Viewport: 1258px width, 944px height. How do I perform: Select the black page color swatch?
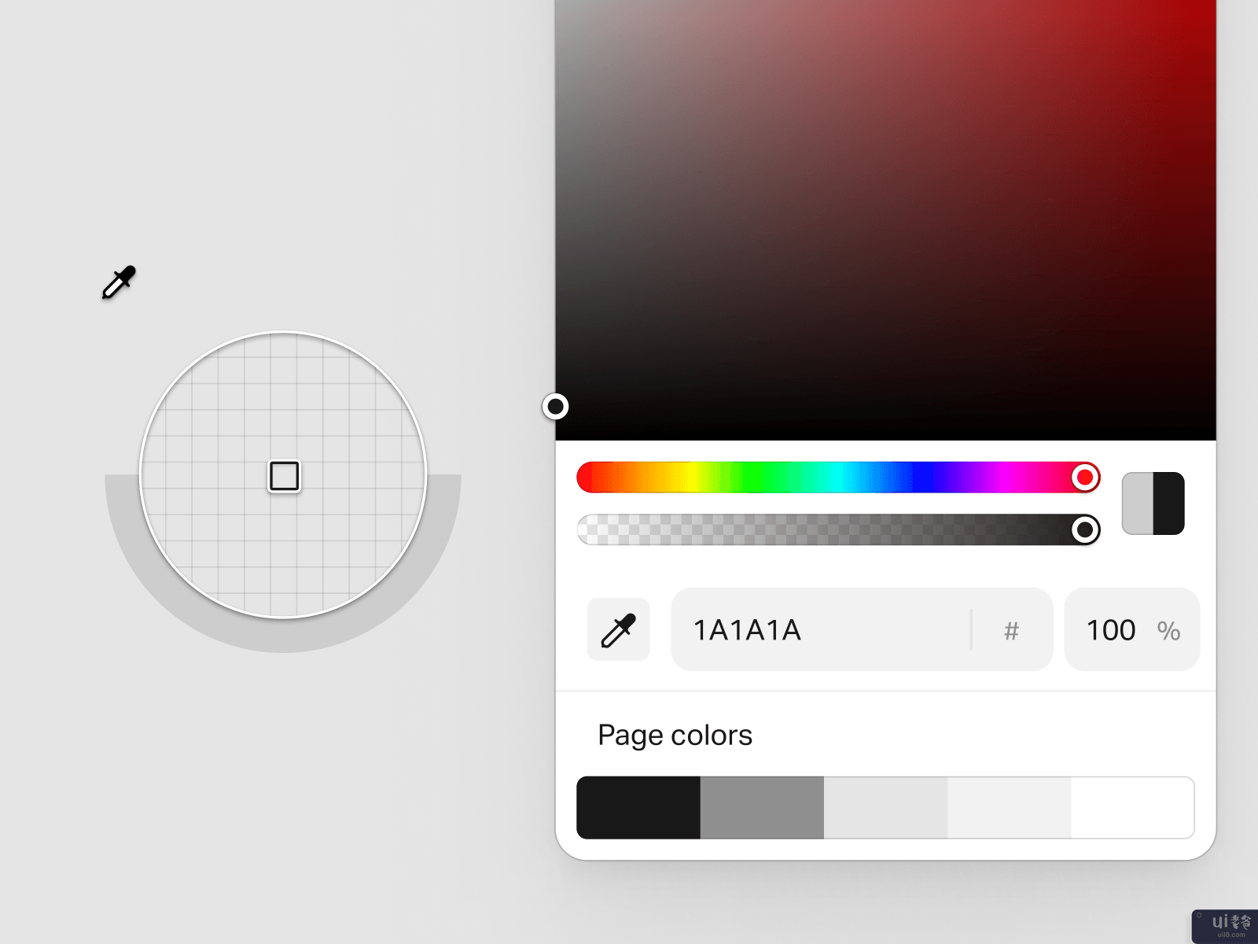click(638, 808)
